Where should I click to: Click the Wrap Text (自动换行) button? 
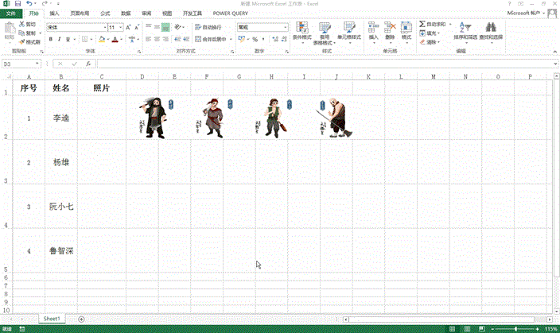tap(210, 27)
